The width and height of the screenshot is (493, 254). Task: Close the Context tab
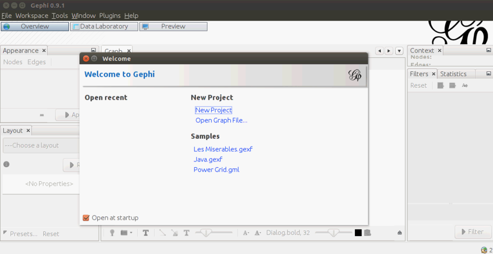pos(440,50)
